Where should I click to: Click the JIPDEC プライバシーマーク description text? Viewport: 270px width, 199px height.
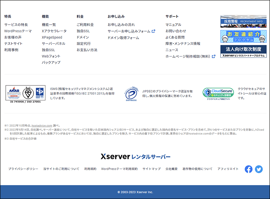(x=167, y=93)
